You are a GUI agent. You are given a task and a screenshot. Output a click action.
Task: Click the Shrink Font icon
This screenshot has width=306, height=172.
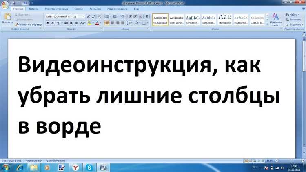[93, 17]
